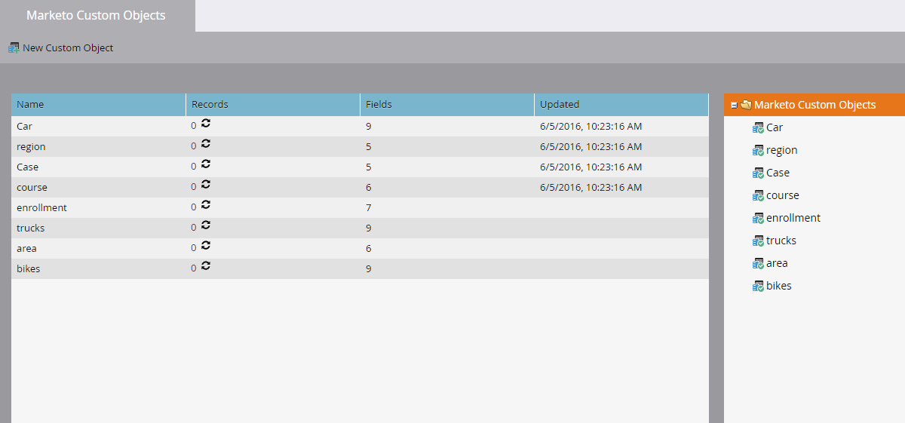Collapse the Marketo Custom Objects tree node

click(734, 106)
